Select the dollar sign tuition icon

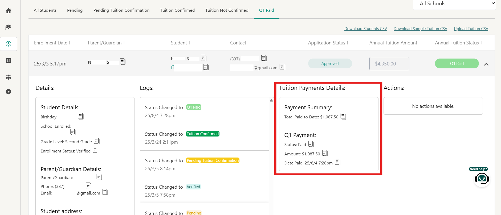click(x=9, y=44)
